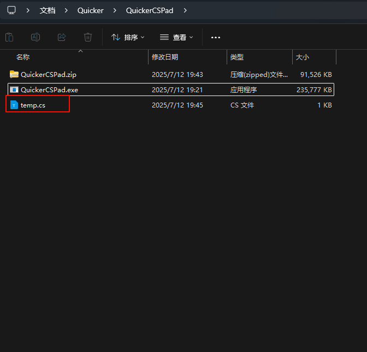Sort by the 大小 column header
The height and width of the screenshot is (352, 367).
tap(303, 57)
